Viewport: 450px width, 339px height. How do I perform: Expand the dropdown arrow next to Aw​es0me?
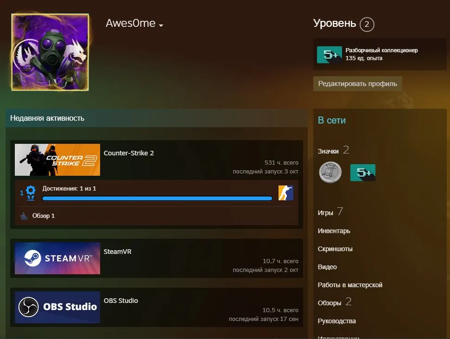(x=161, y=25)
